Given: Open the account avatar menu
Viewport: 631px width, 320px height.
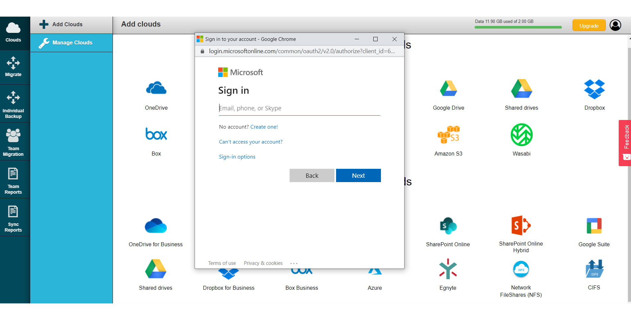Looking at the screenshot, I should (x=615, y=25).
